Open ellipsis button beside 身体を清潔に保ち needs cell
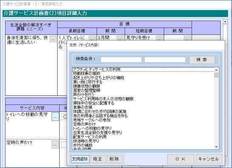Screen dimensions: 232x168 (53, 39)
